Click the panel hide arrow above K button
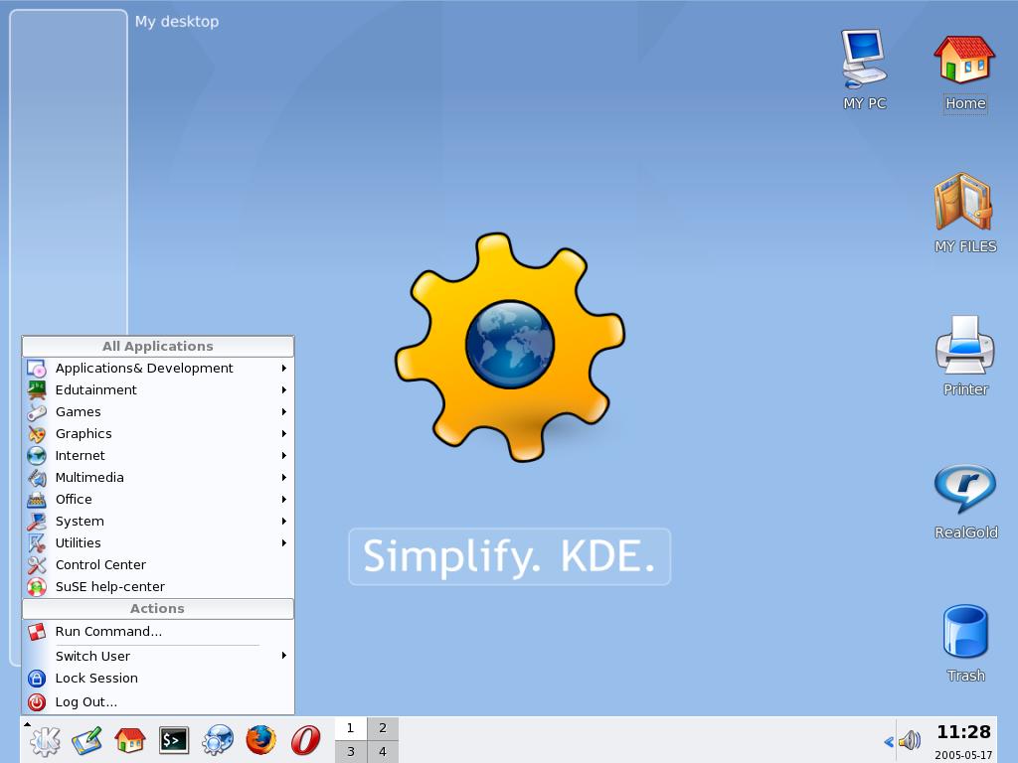 27,723
